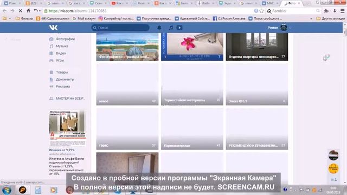The width and height of the screenshot is (347, 195).
Task: Open the VK music note icon
Action: coord(171,28)
